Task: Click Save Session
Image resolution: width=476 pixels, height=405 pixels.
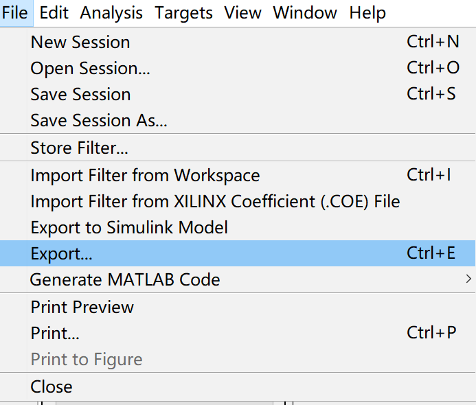Action: coord(80,95)
